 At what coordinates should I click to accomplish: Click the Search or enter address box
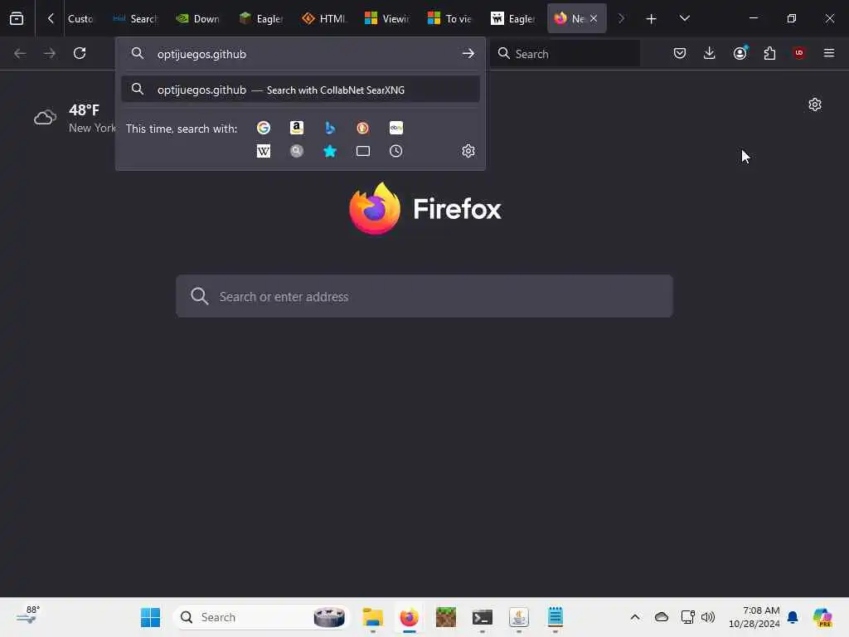pos(424,296)
